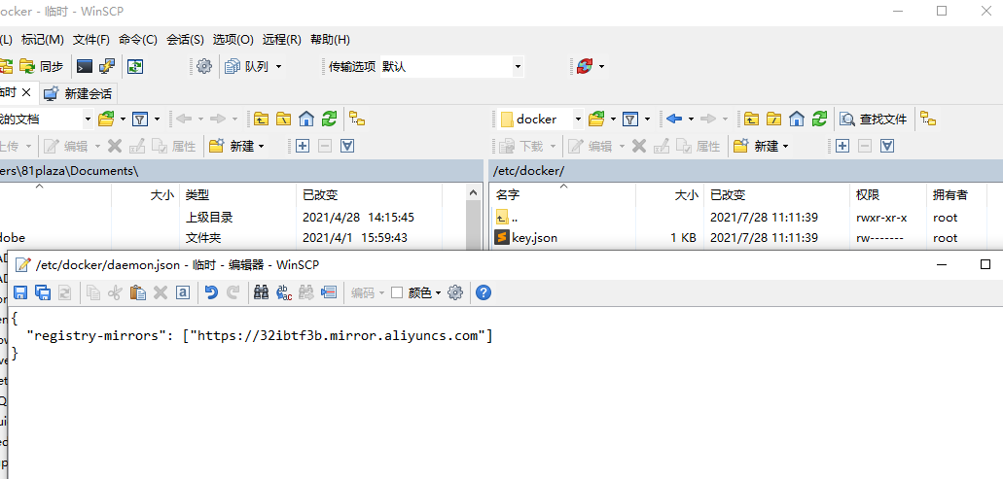The height and width of the screenshot is (479, 1003).
Task: Expand the remote docker directory dropdown
Action: click(x=578, y=119)
